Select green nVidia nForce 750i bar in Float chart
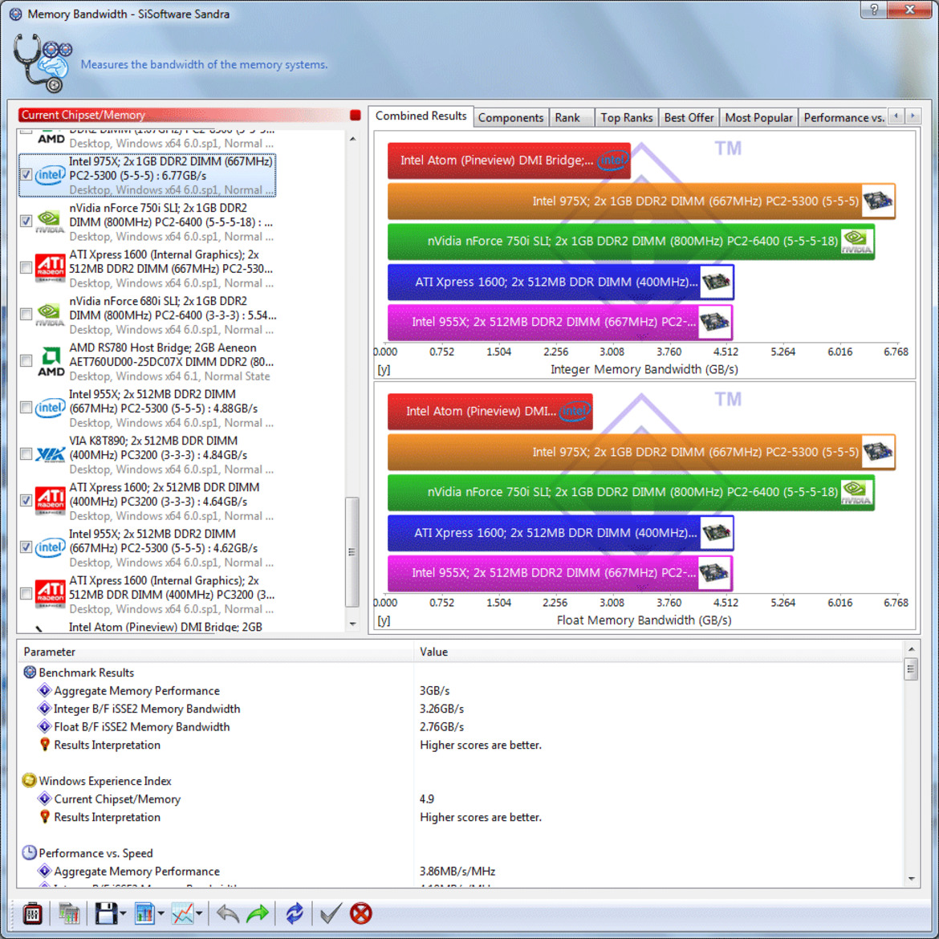This screenshot has width=939, height=939. pos(631,492)
